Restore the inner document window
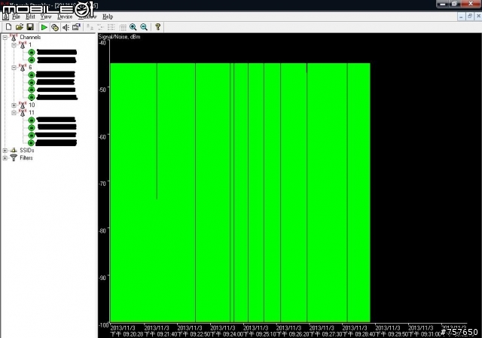Screen dimensions: 482x338 click(470, 17)
